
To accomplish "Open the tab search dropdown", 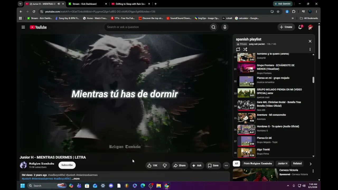I will point(20,4).
